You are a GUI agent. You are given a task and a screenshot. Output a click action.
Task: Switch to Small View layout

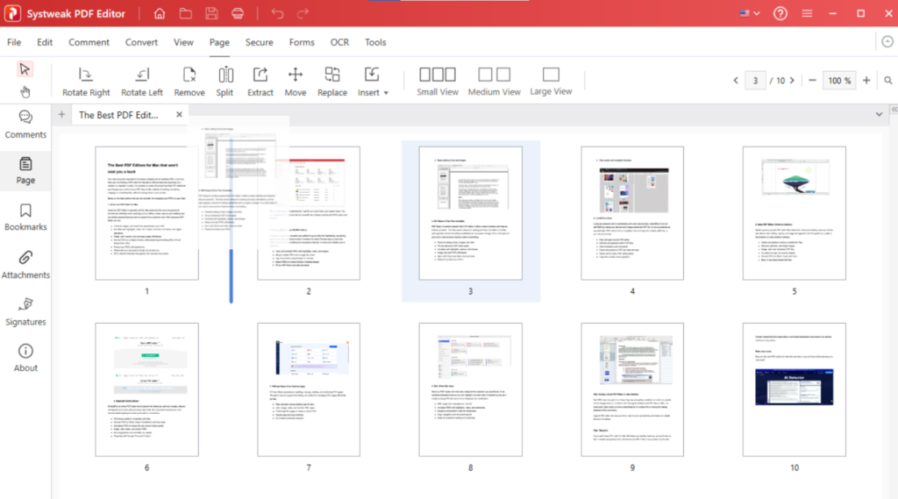pos(437,82)
